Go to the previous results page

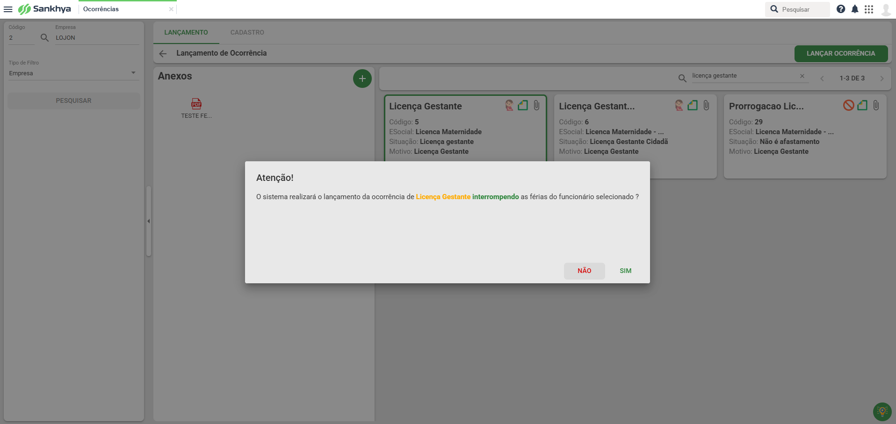pos(822,79)
